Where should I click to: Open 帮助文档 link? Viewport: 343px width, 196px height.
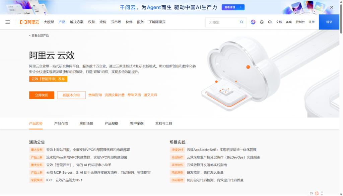[134, 95]
